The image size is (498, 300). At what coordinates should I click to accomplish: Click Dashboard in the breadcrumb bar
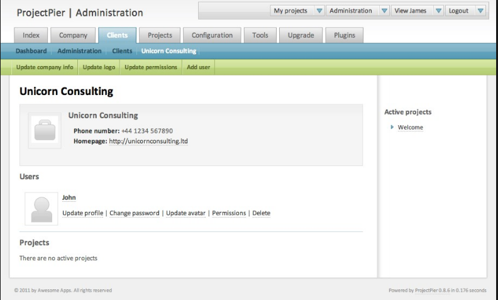pyautogui.click(x=31, y=51)
